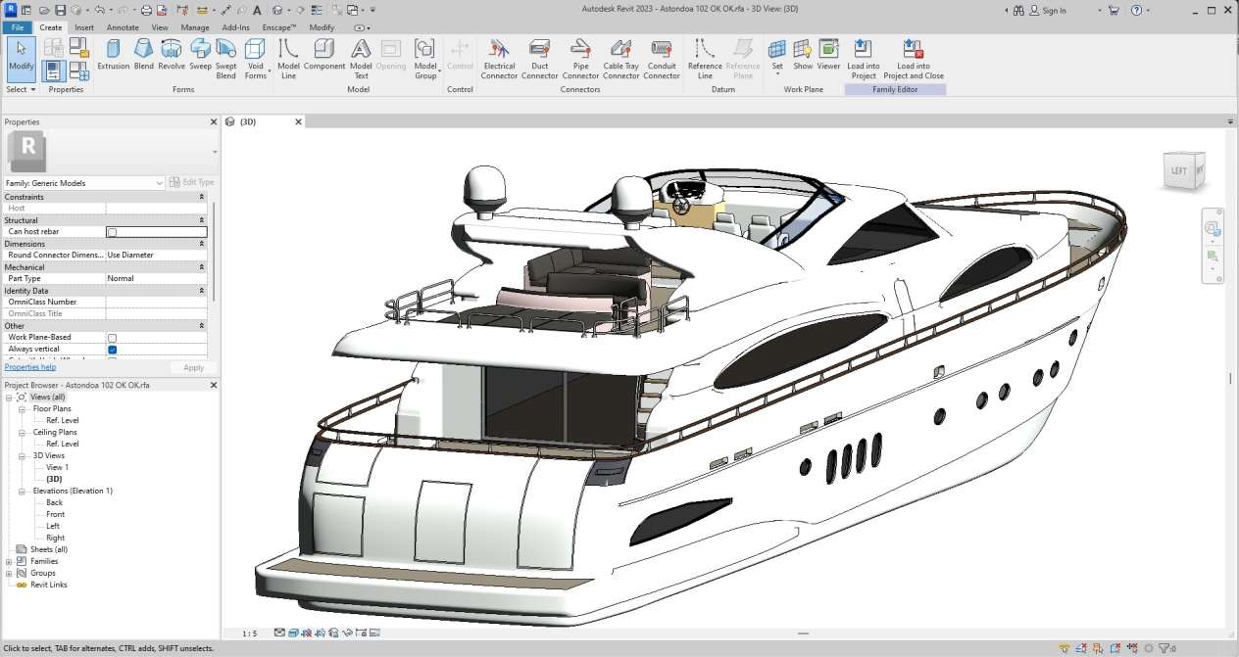Click Load into Project and Close

(x=914, y=59)
